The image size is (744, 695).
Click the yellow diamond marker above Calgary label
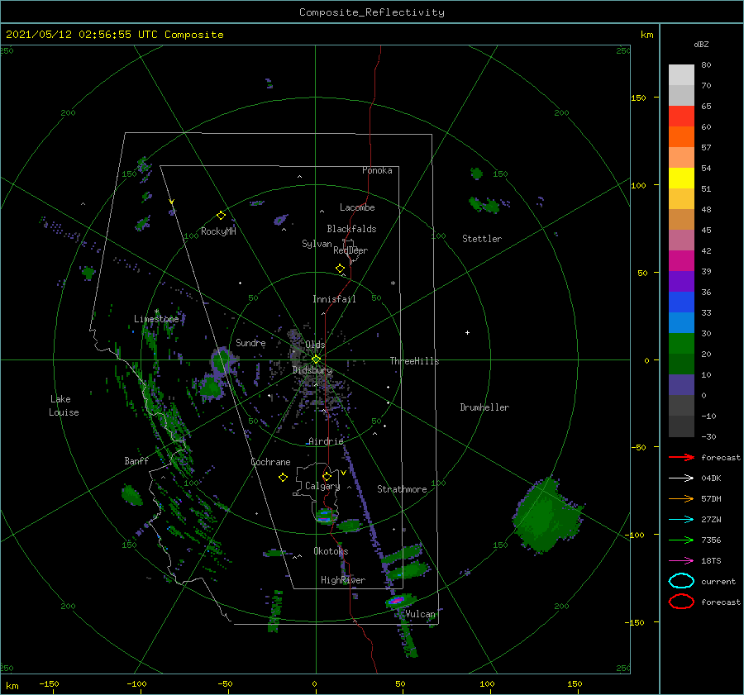(327, 476)
